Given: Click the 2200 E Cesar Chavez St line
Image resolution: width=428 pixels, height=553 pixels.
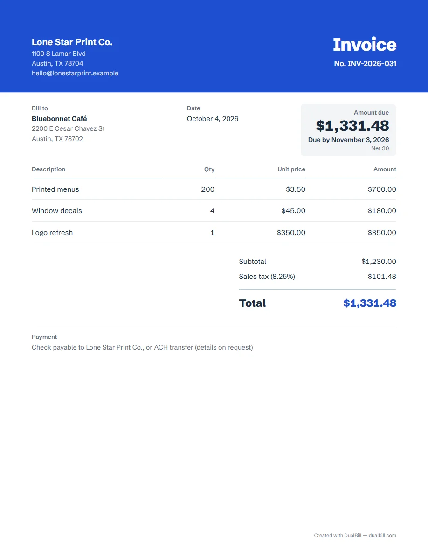Looking at the screenshot, I should [x=68, y=129].
